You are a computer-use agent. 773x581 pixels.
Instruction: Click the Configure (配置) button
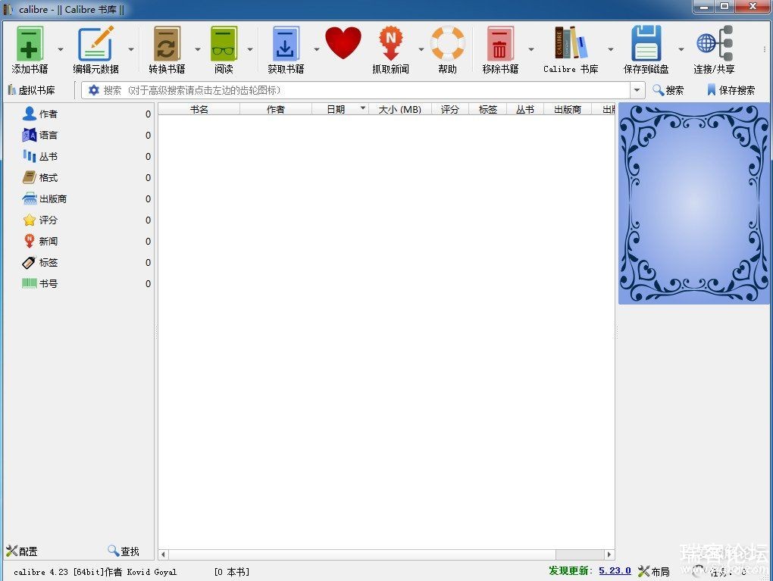pyautogui.click(x=22, y=551)
